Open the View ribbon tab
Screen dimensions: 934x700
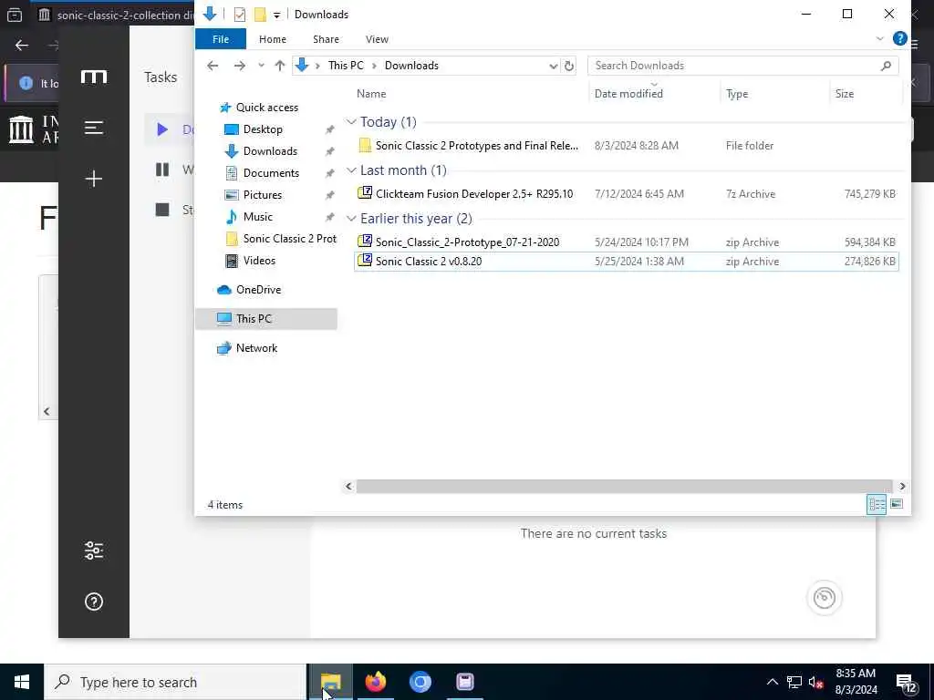(377, 39)
